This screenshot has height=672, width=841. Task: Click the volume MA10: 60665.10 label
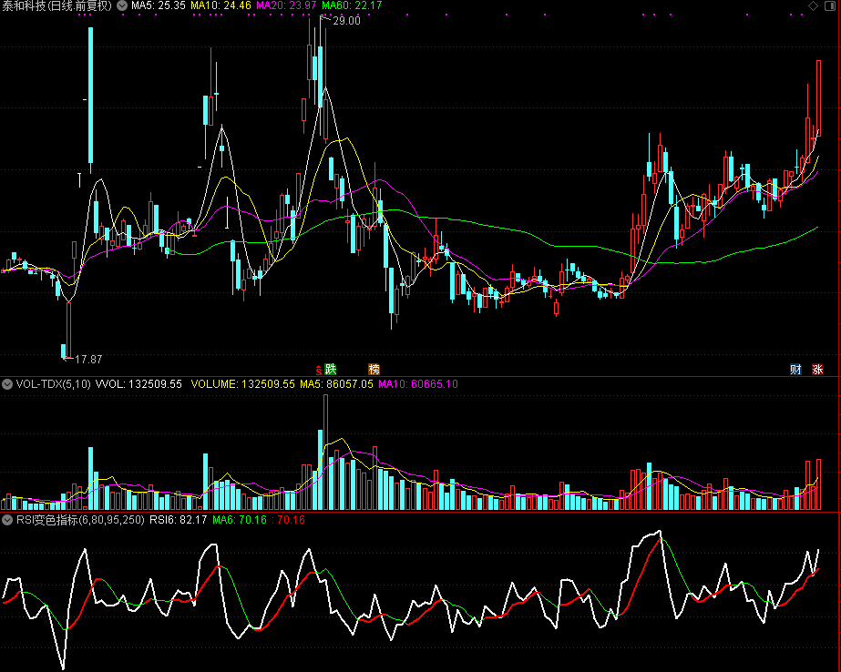[418, 384]
